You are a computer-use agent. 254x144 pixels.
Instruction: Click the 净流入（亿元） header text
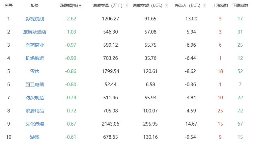187,6
